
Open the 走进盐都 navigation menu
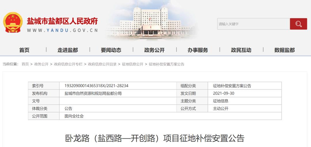[x=68, y=50]
